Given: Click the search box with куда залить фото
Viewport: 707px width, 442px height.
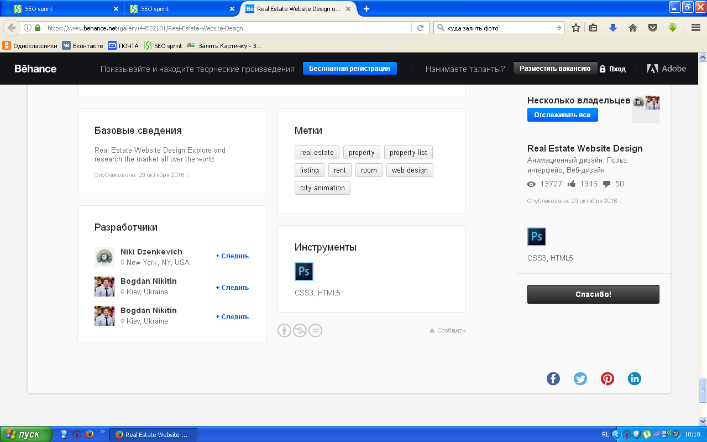Looking at the screenshot, I should pyautogui.click(x=500, y=28).
